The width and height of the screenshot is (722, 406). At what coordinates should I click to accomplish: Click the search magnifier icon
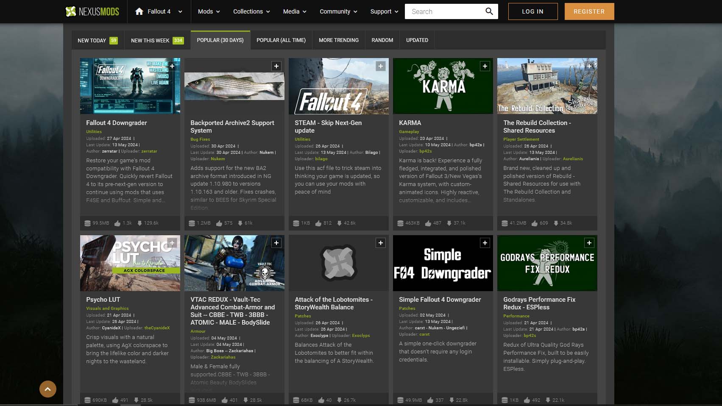tap(489, 11)
